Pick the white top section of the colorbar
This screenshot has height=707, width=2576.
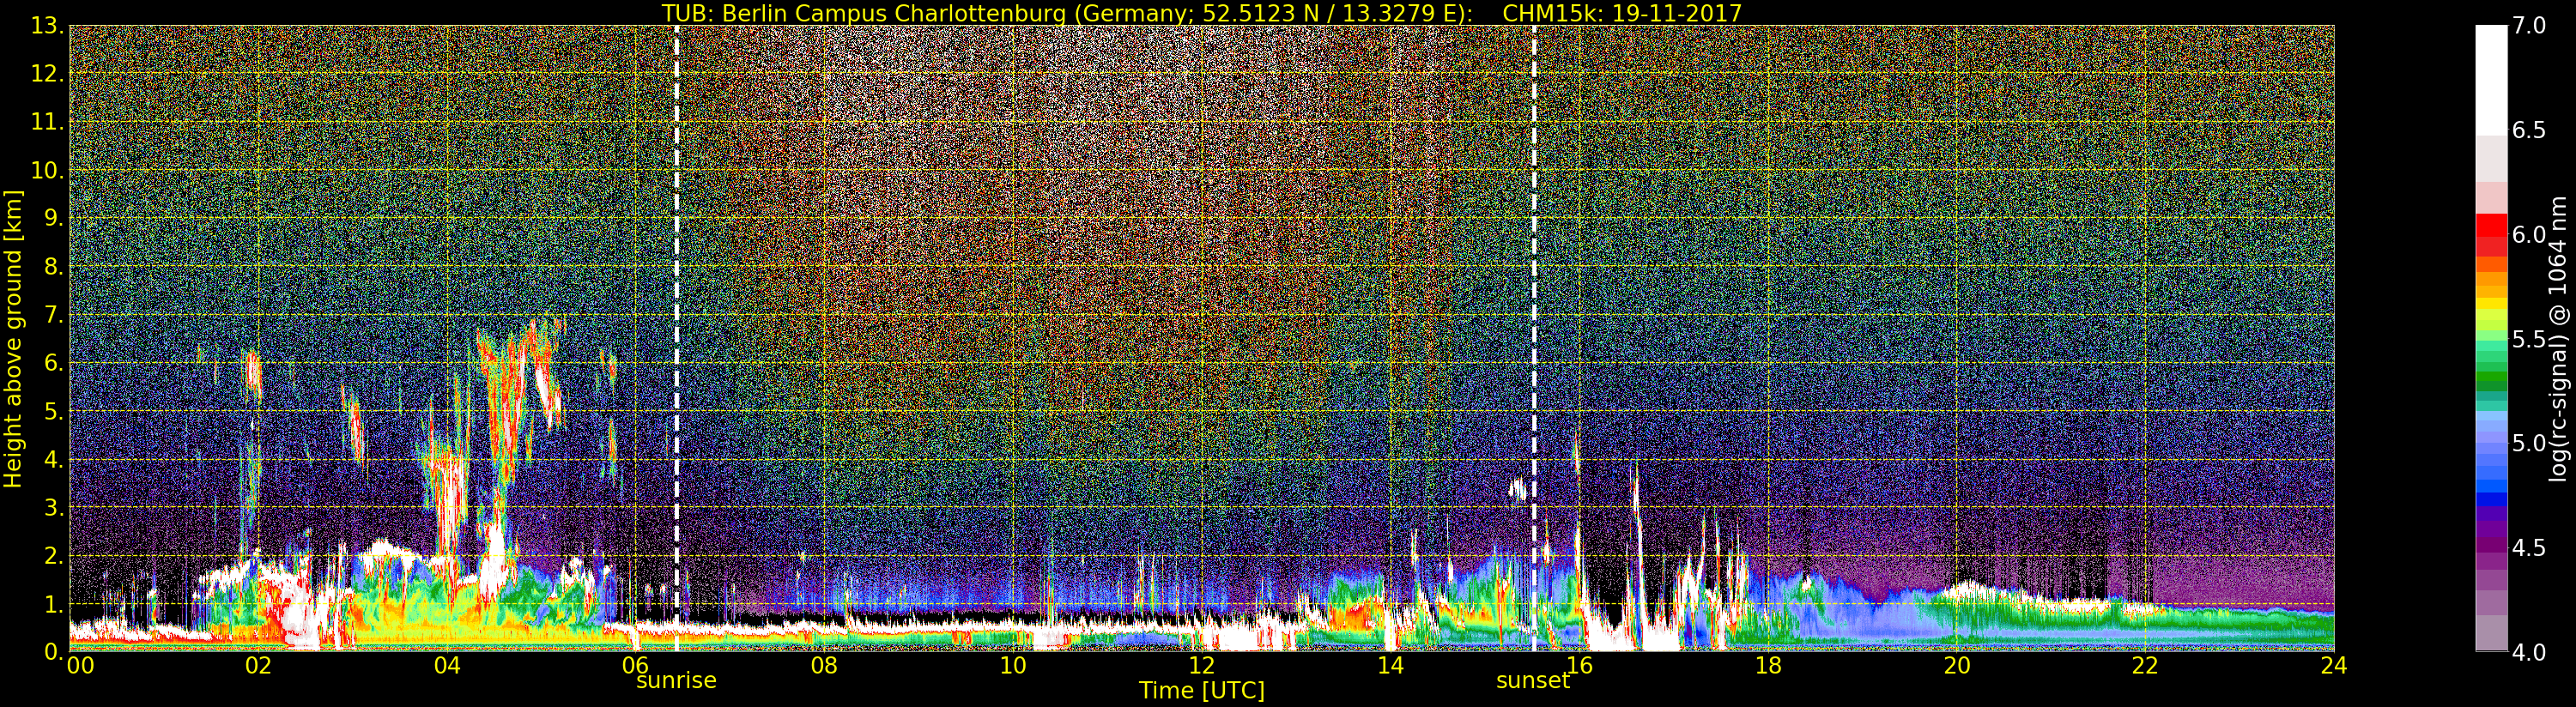(2490, 80)
